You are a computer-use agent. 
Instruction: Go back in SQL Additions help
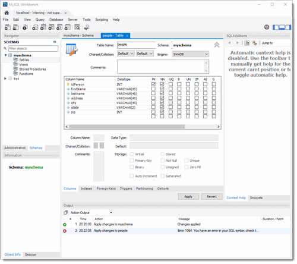(229, 43)
